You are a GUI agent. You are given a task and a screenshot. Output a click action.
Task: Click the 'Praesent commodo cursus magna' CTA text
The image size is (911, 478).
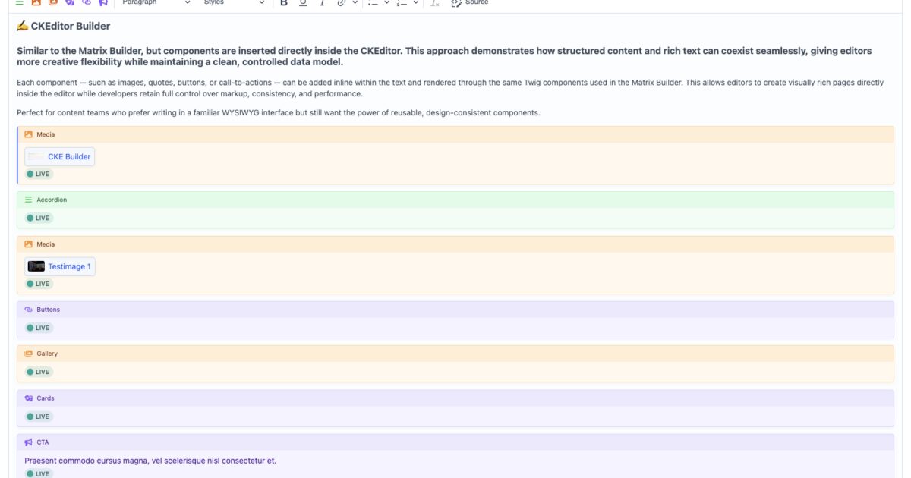[x=150, y=461]
